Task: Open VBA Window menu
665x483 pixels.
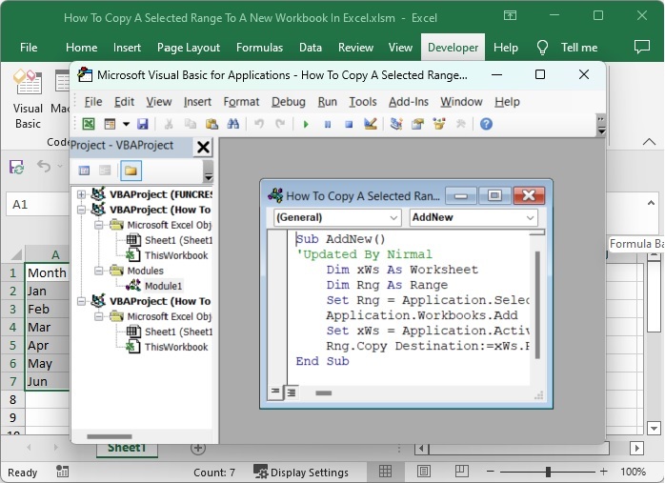Action: click(x=461, y=102)
